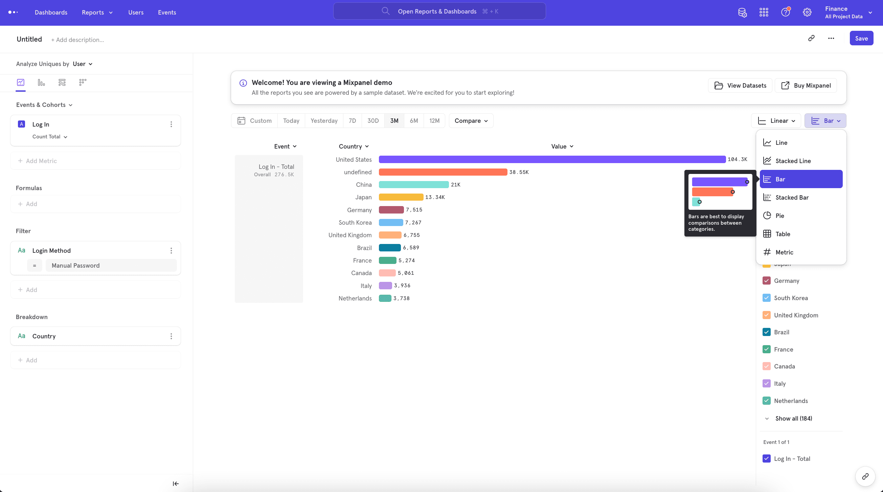Open the Linear scale dropdown
This screenshot has width=883, height=492.
point(776,121)
